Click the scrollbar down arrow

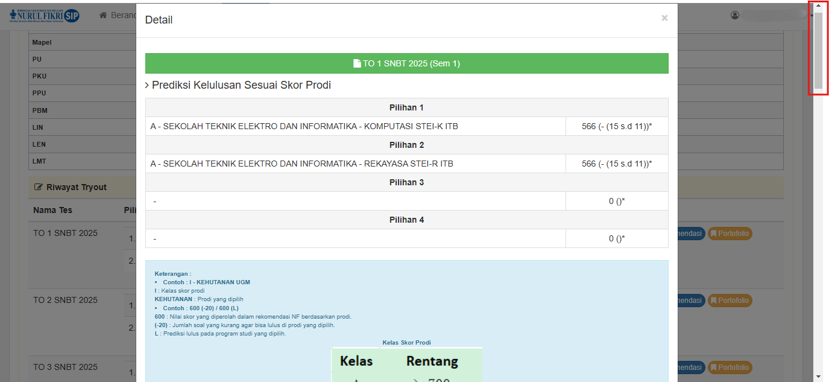point(818,377)
